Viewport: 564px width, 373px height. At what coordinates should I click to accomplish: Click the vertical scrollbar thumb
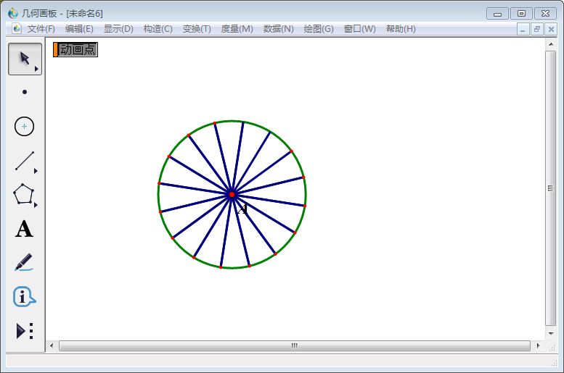550,188
